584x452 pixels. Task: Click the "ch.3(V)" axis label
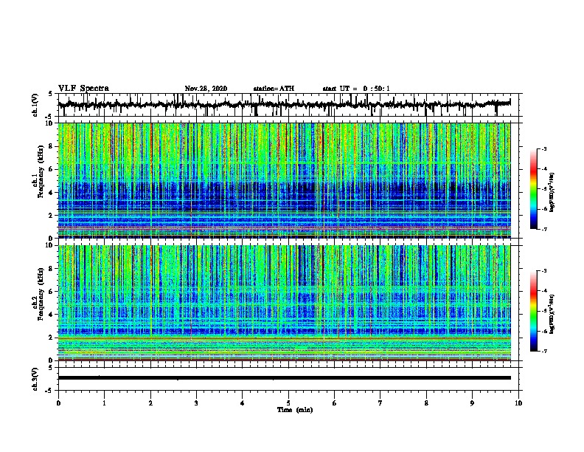click(35, 380)
